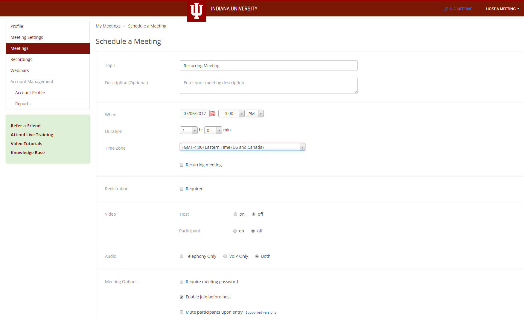Click Join a Meeting link

(x=458, y=9)
